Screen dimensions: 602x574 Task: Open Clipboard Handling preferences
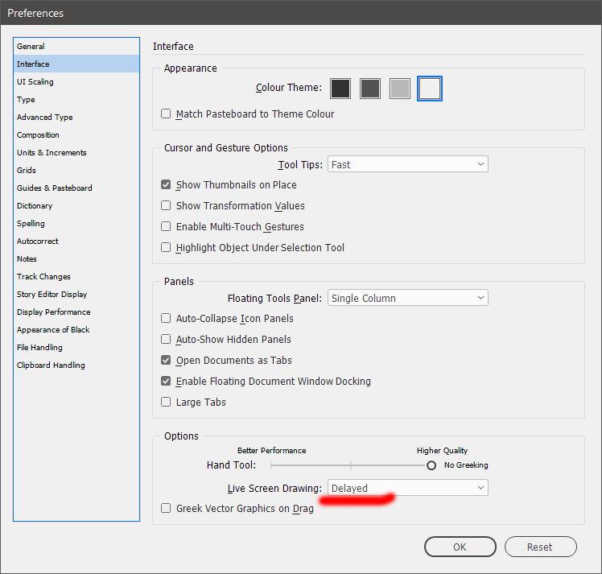click(x=76, y=365)
